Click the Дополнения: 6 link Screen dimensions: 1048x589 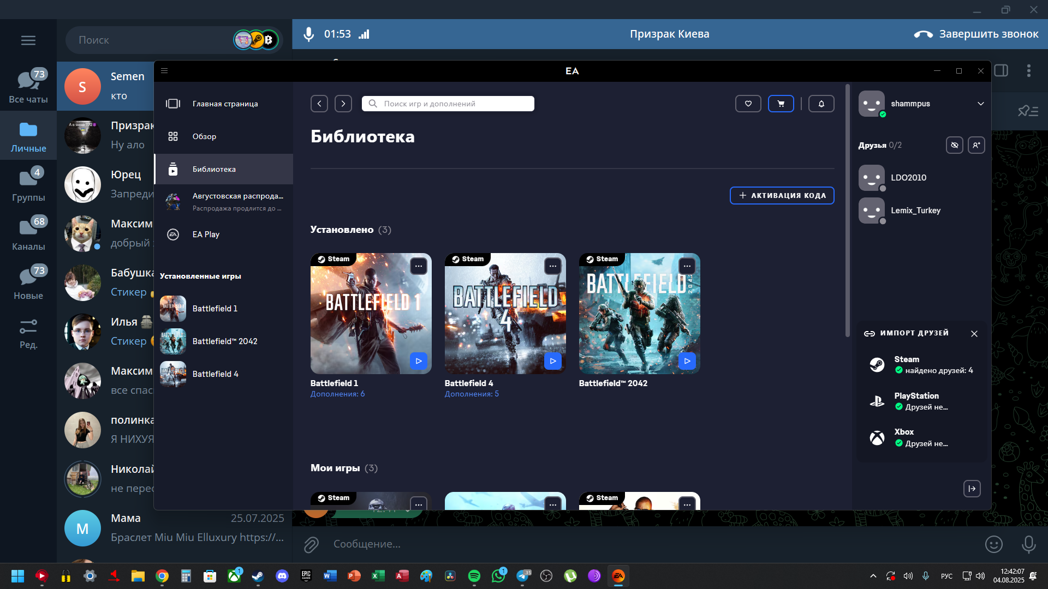tap(337, 394)
